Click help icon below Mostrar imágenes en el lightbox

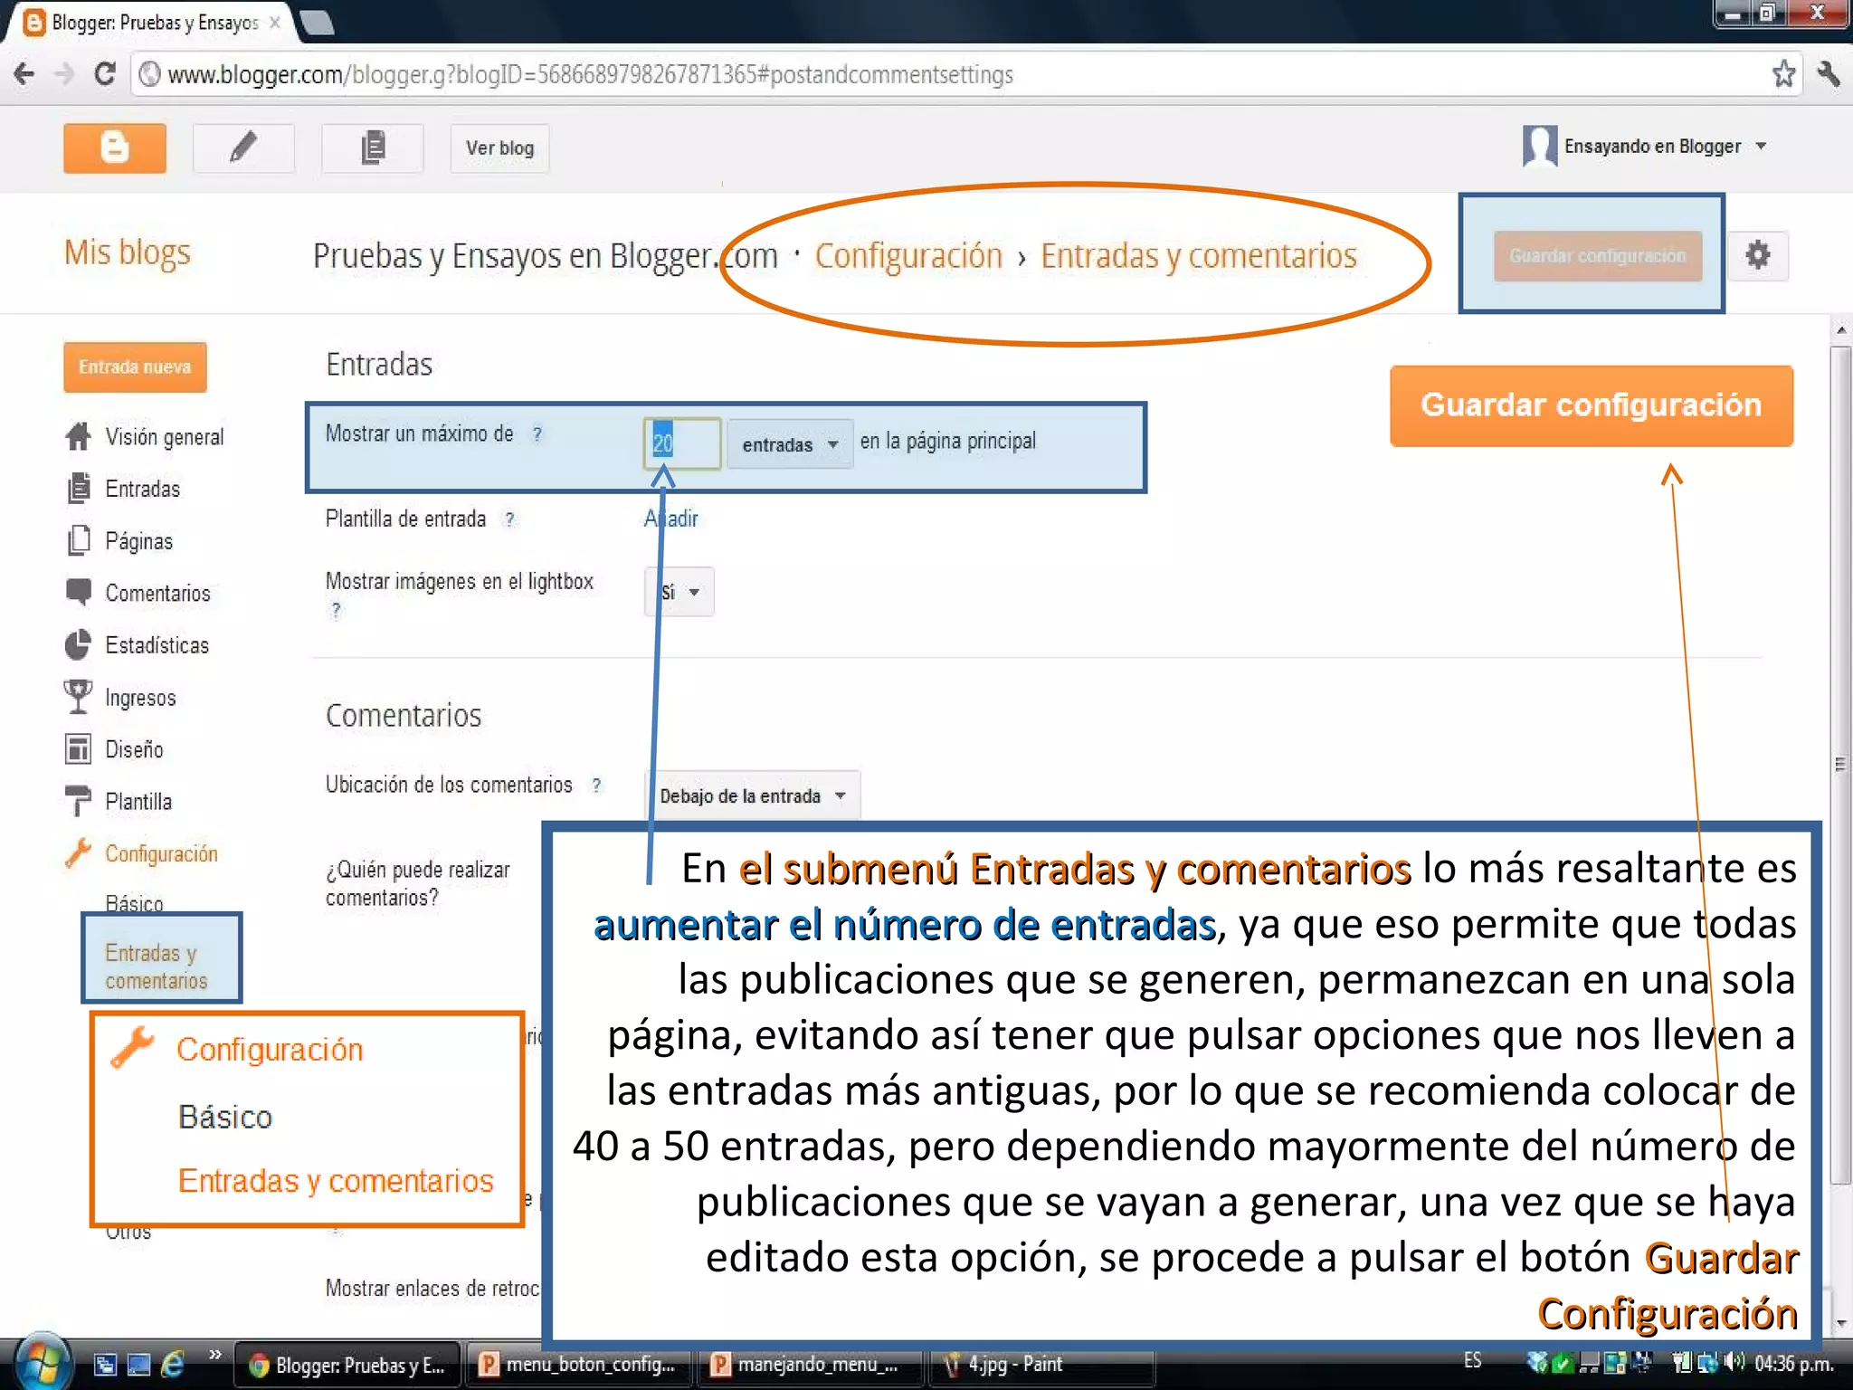336,610
